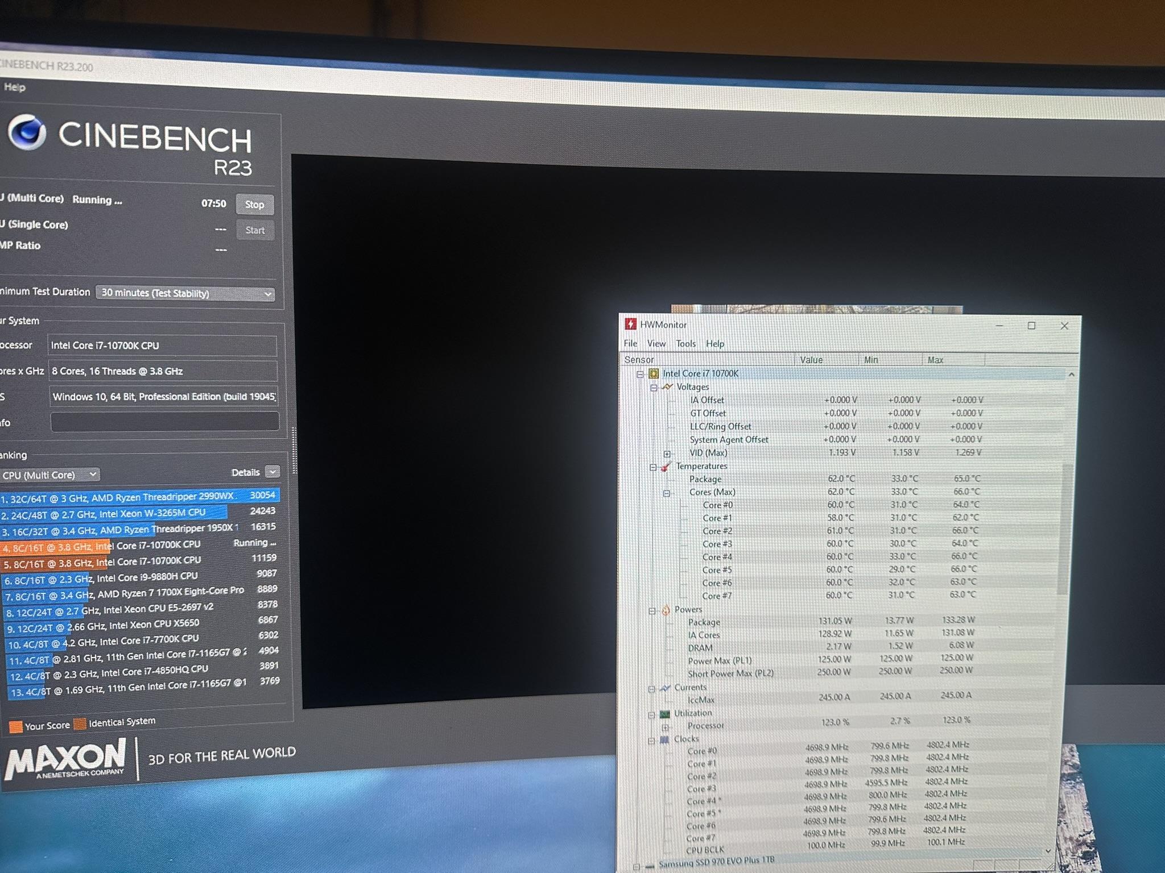This screenshot has width=1165, height=873.
Task: Open the Tools menu in HWMonitor
Action: (685, 343)
